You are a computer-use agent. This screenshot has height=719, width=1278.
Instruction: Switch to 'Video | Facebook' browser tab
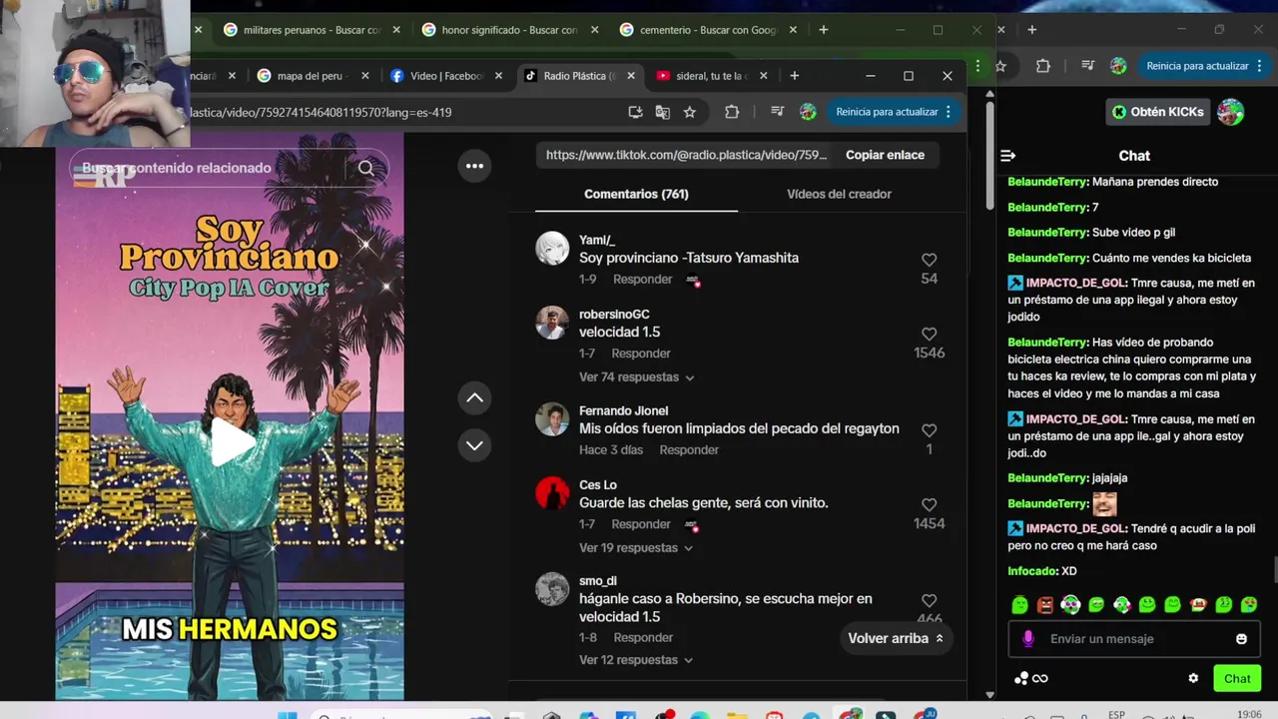point(445,76)
